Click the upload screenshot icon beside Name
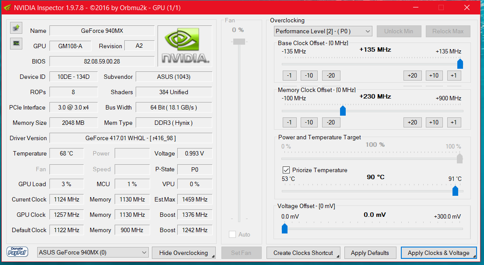Screen dimensions: 484x265 point(16,28)
